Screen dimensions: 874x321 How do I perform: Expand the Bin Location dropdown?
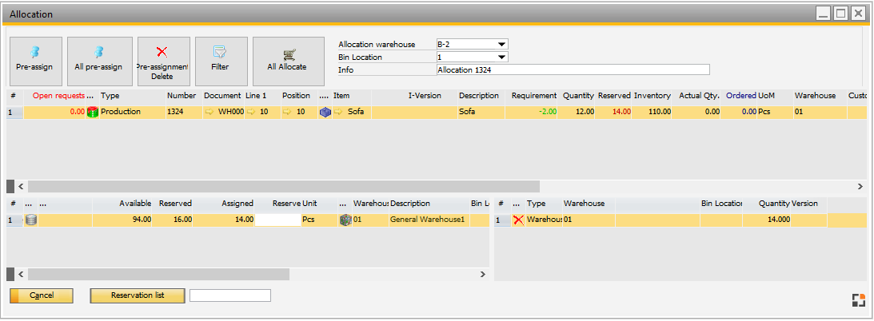click(x=501, y=57)
